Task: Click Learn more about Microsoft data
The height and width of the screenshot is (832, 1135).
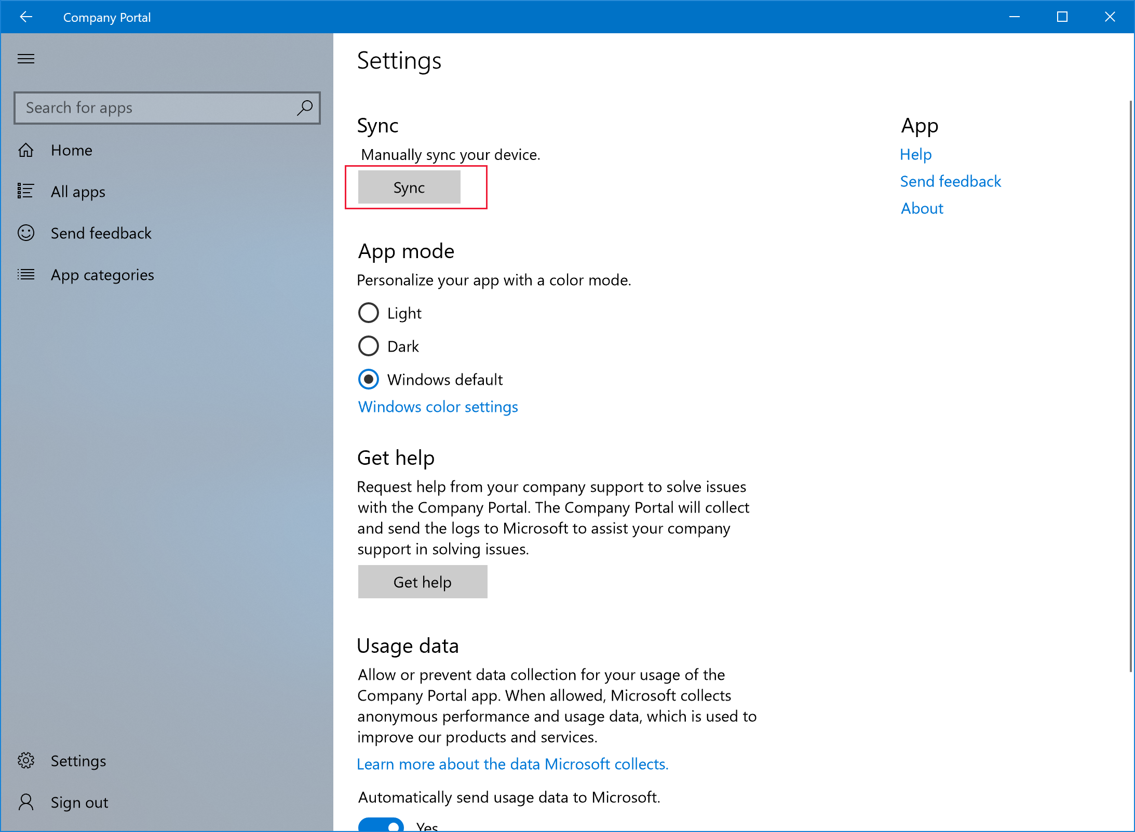Action: [513, 764]
